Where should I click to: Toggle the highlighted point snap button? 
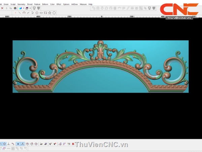coord(18,144)
